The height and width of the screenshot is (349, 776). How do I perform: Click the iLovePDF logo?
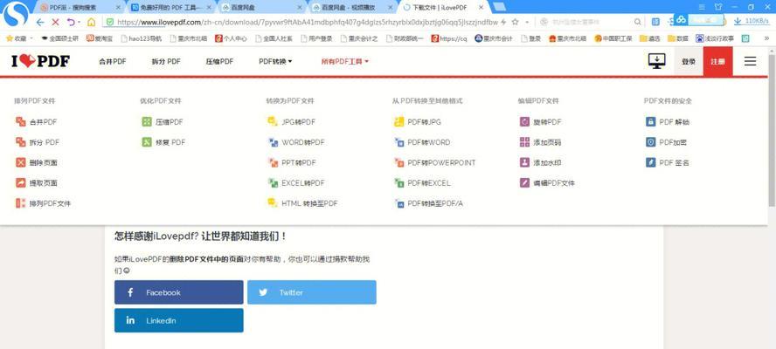[x=40, y=61]
